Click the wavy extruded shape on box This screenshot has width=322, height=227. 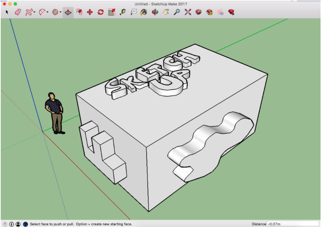[x=211, y=147]
